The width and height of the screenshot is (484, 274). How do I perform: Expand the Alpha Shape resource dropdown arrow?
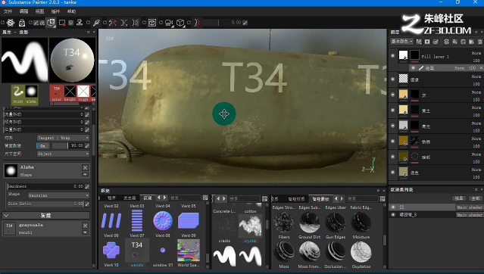(x=85, y=175)
